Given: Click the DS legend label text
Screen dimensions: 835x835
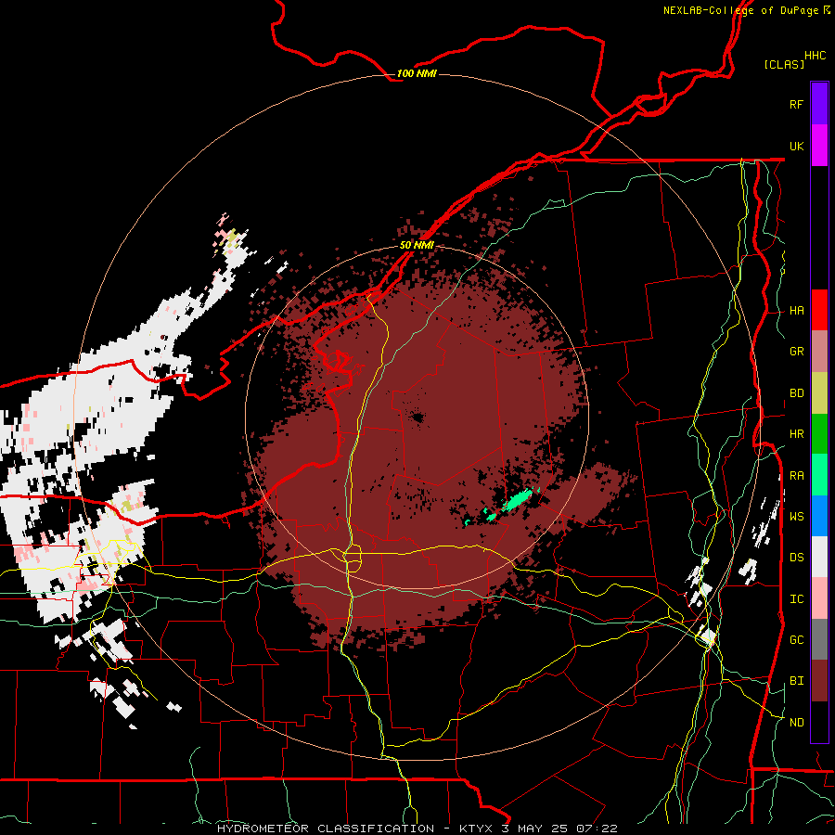Looking at the screenshot, I should coord(796,558).
